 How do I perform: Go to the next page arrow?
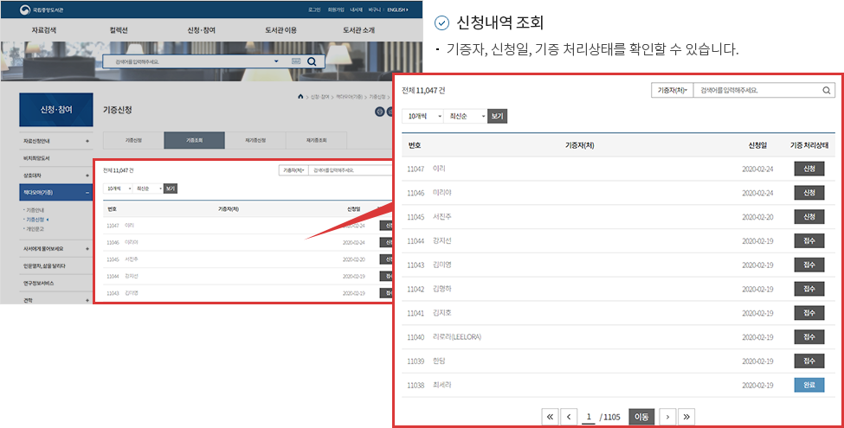667,417
